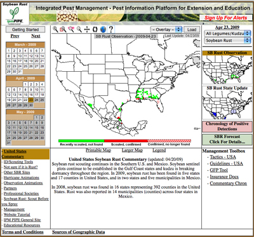254x237 pixels.
Task: Select the pink-highlighted magnifier tool
Action: coord(71,29)
